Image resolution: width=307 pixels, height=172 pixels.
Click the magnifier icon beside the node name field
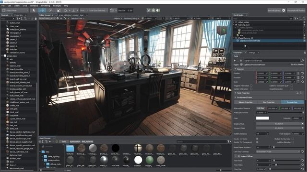[303, 61]
